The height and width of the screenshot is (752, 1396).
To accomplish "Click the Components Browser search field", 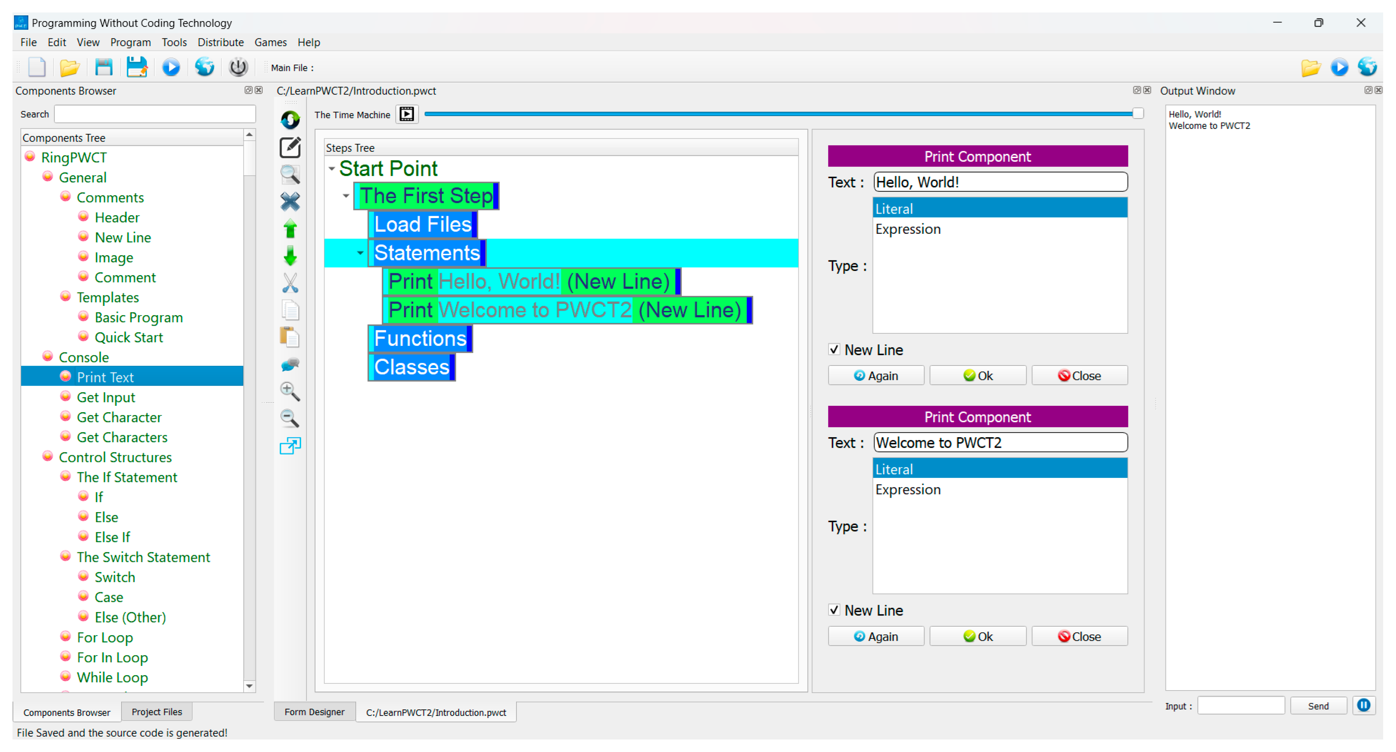I will click(x=155, y=114).
